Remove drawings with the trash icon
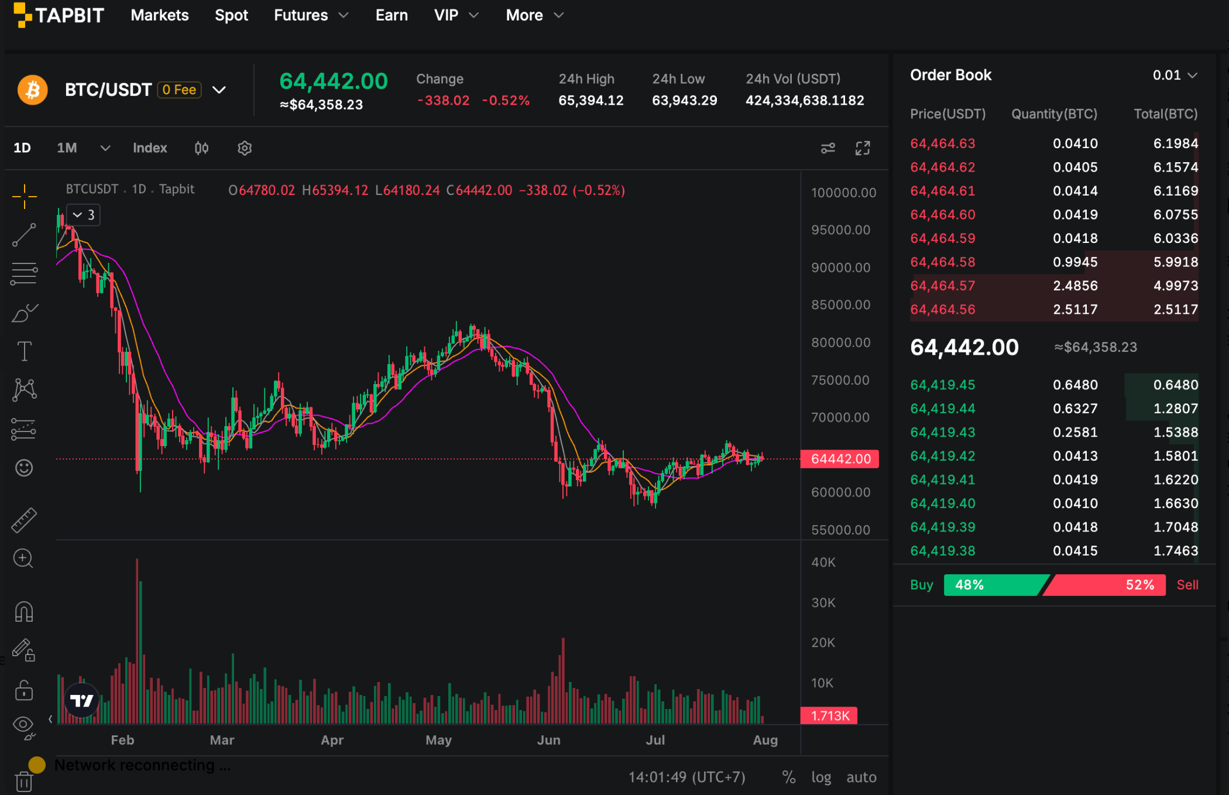The width and height of the screenshot is (1229, 795). (x=24, y=781)
